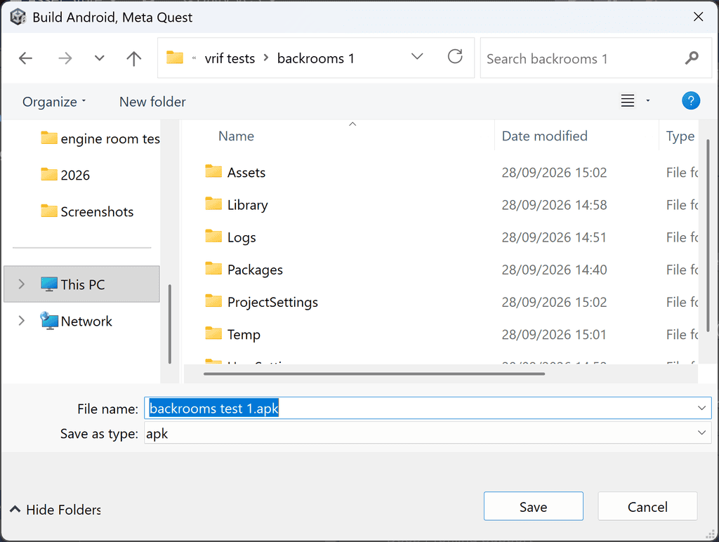Select the Temp folder
Screen dimensions: 719x542
(x=244, y=335)
